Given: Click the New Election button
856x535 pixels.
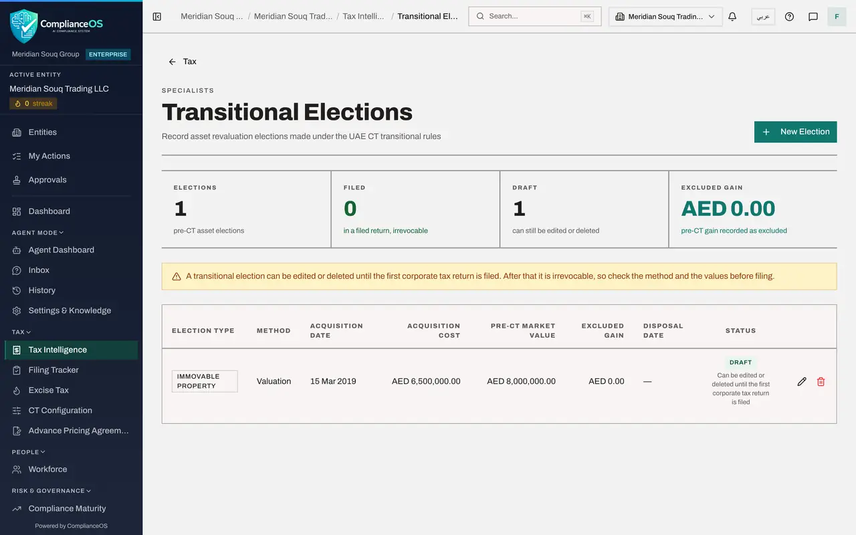Looking at the screenshot, I should (x=796, y=132).
